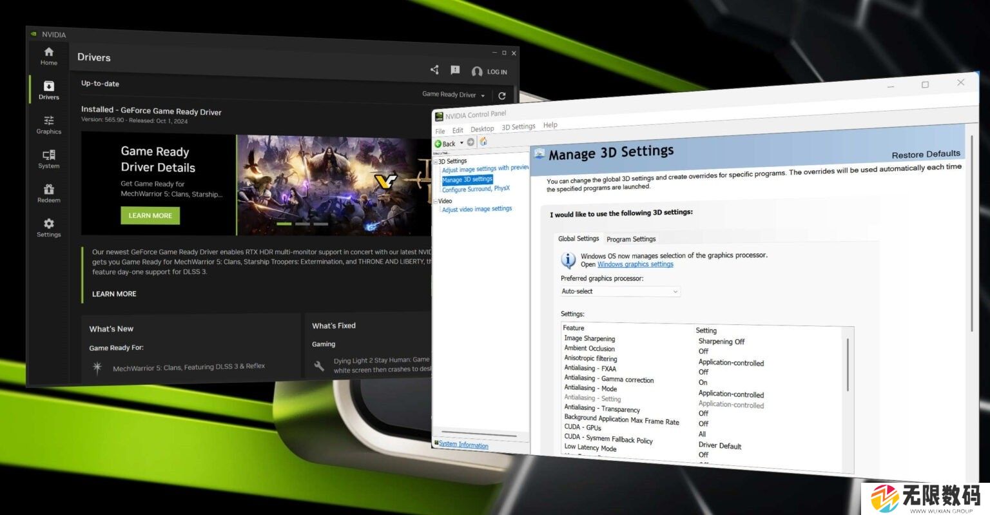Select Adjust video image settings in the tree
Viewport: 990px width, 515px height.
click(477, 208)
